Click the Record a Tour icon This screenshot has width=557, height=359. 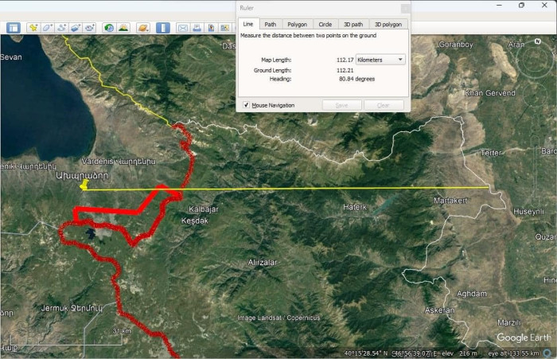[x=90, y=28]
